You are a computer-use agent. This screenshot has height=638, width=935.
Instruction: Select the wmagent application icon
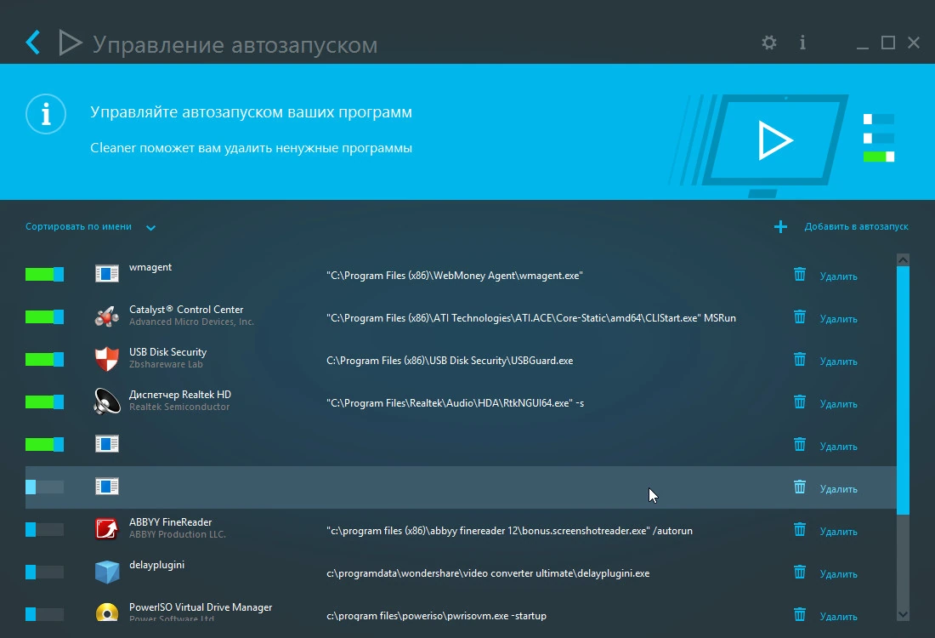[x=107, y=274]
